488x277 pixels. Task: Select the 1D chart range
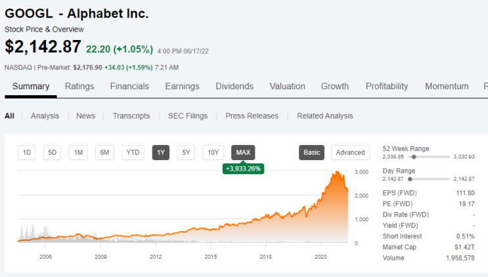point(27,153)
